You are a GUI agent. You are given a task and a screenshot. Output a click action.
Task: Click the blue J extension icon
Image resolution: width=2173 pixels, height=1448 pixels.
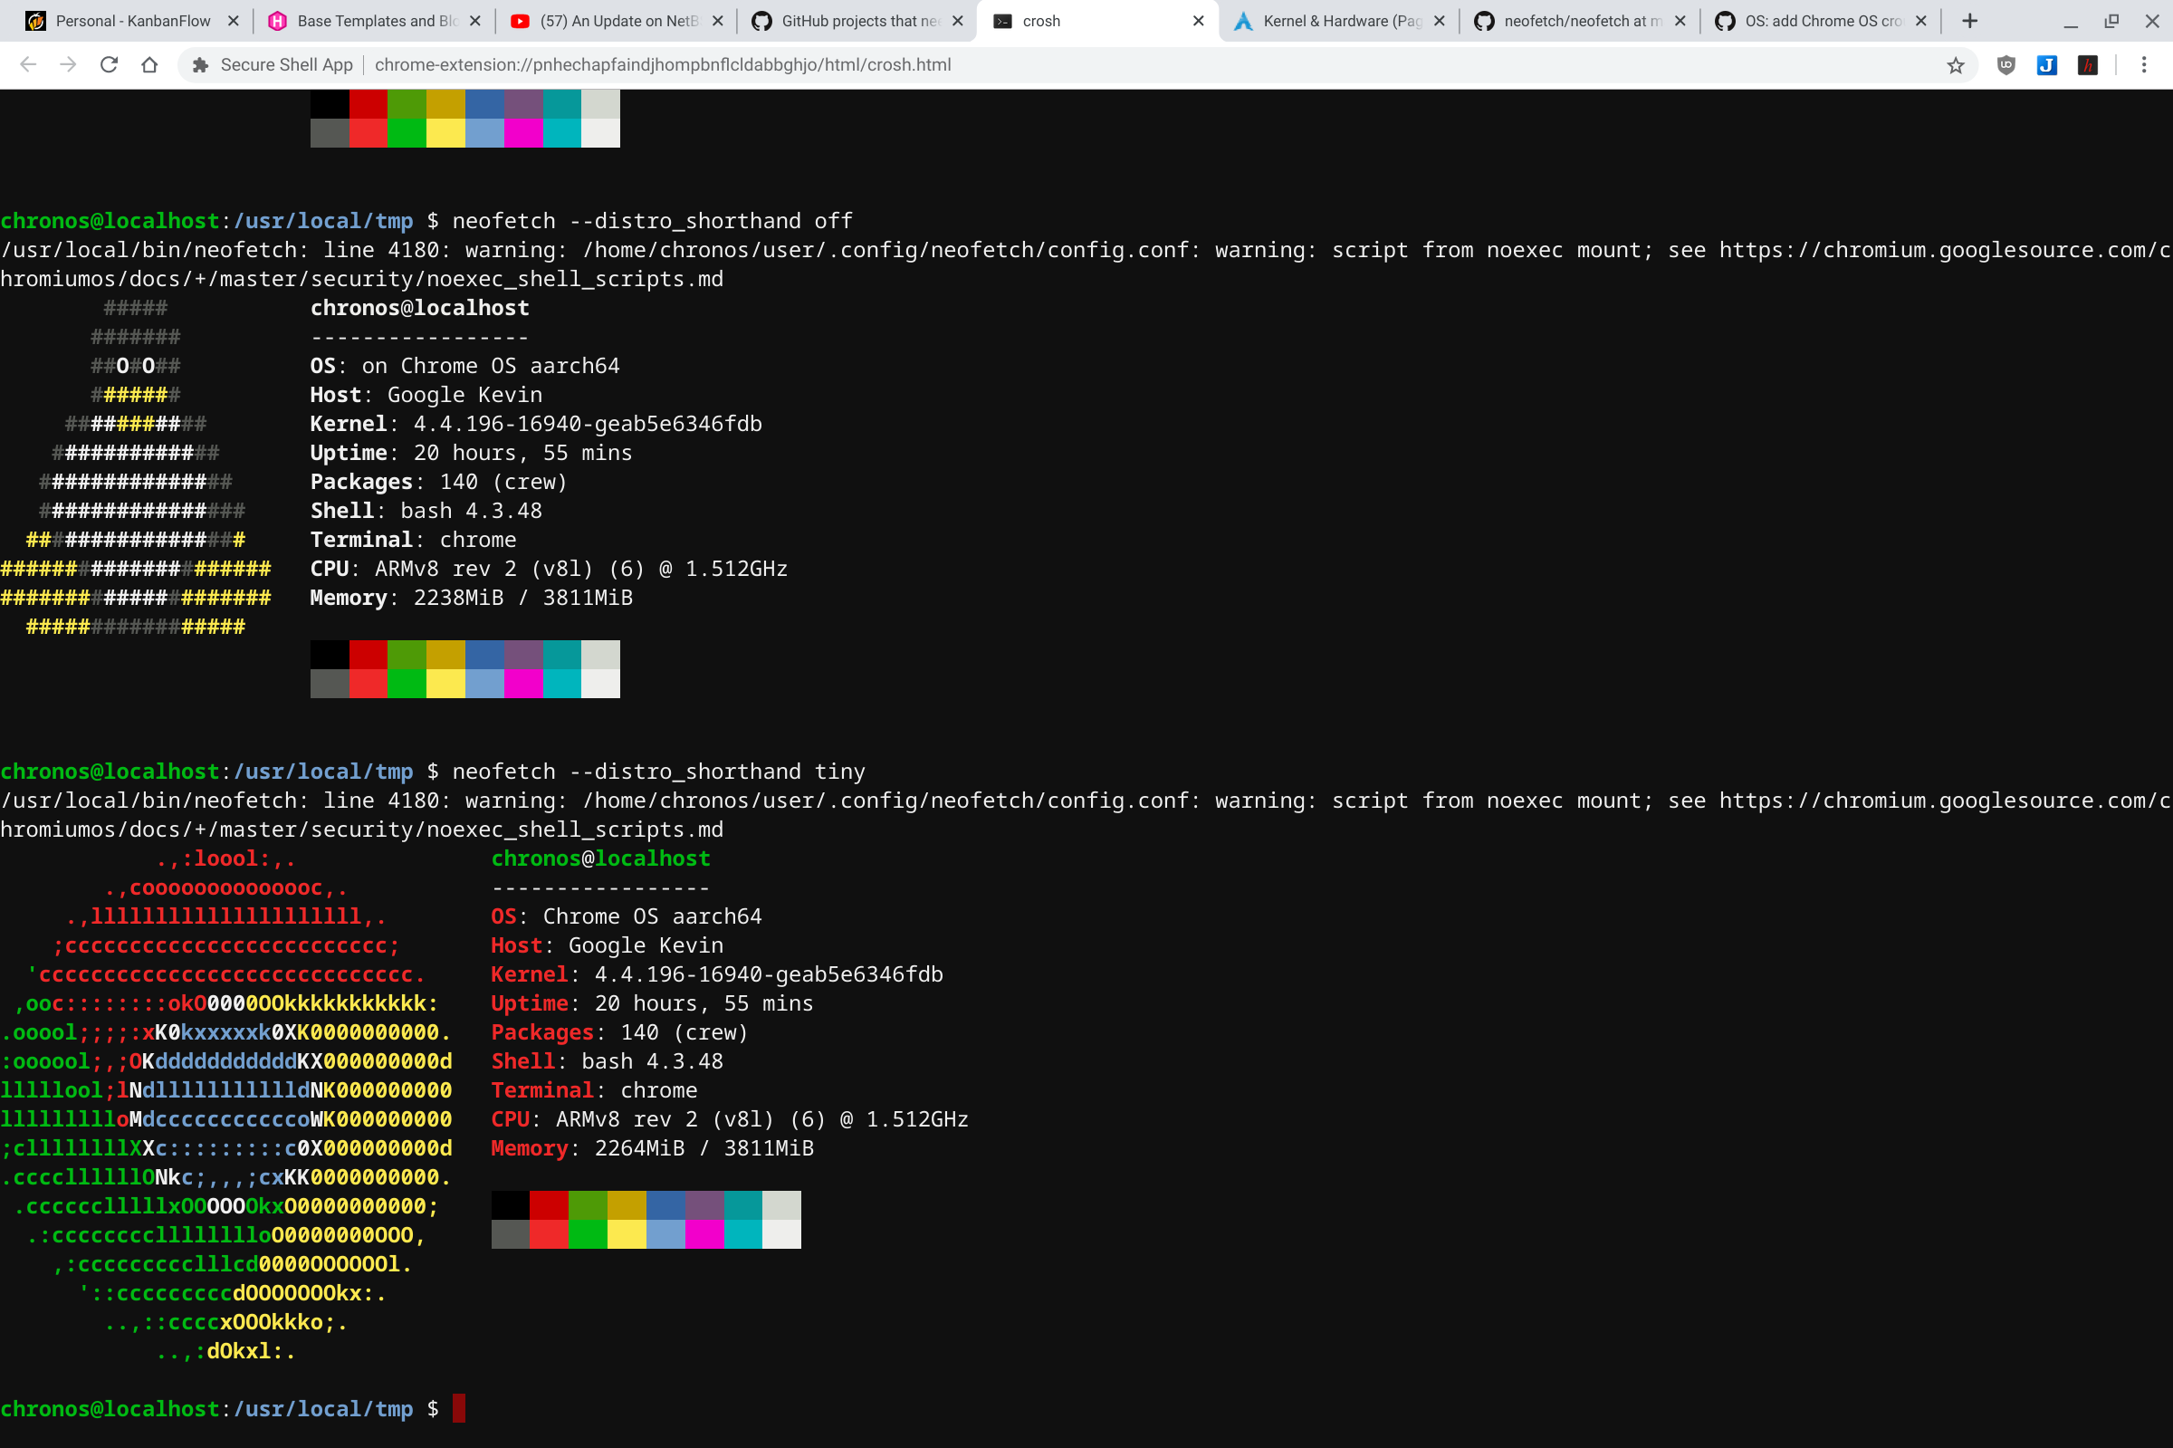point(2046,64)
